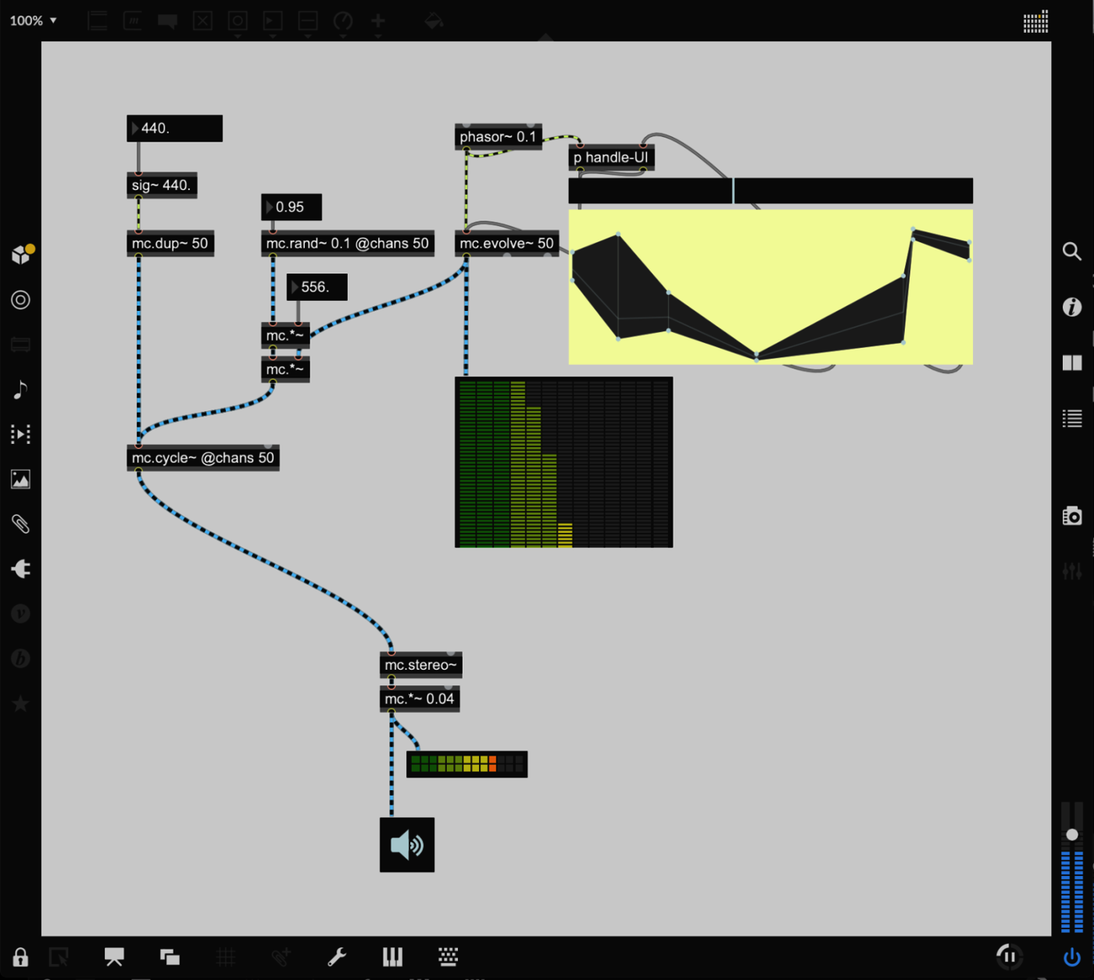Open the button object toolbar menu
This screenshot has width=1094, height=980.
point(238,21)
